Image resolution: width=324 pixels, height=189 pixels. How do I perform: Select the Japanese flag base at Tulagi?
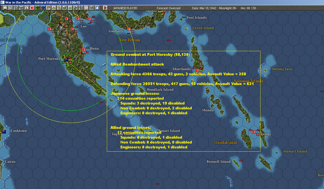click(254, 132)
